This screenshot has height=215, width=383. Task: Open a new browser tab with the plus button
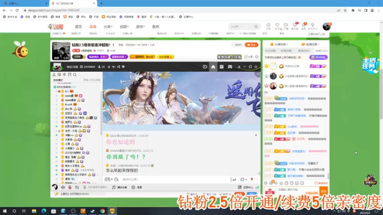101,3
